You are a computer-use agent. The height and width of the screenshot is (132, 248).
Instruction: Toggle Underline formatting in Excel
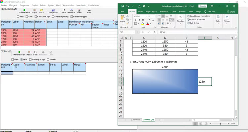tap(143, 20)
